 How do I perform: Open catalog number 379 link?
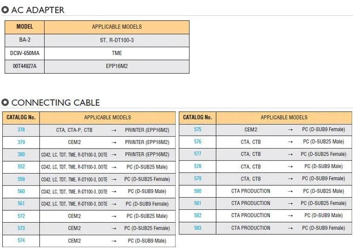click(x=21, y=142)
